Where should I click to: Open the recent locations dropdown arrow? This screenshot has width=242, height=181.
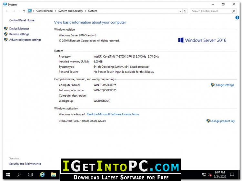pos(19,11)
